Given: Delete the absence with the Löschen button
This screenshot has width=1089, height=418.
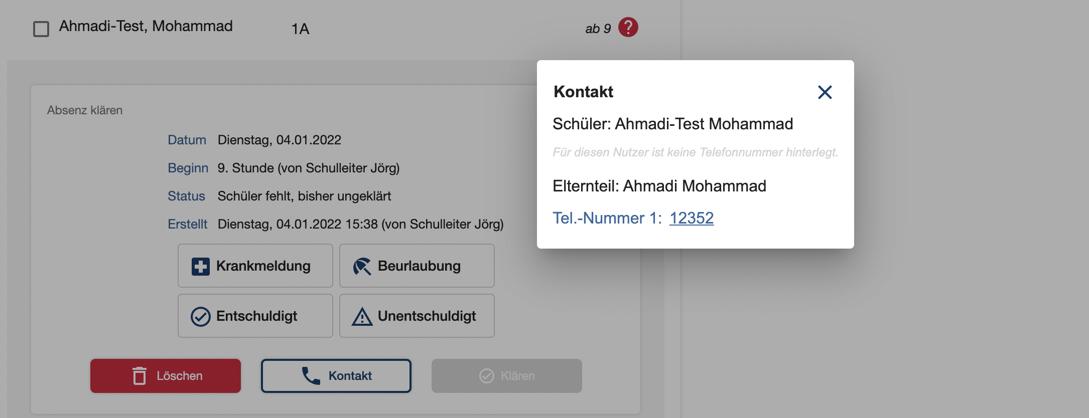Looking at the screenshot, I should 166,376.
